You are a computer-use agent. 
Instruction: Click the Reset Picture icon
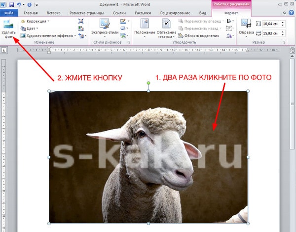pyautogui.click(x=81, y=35)
